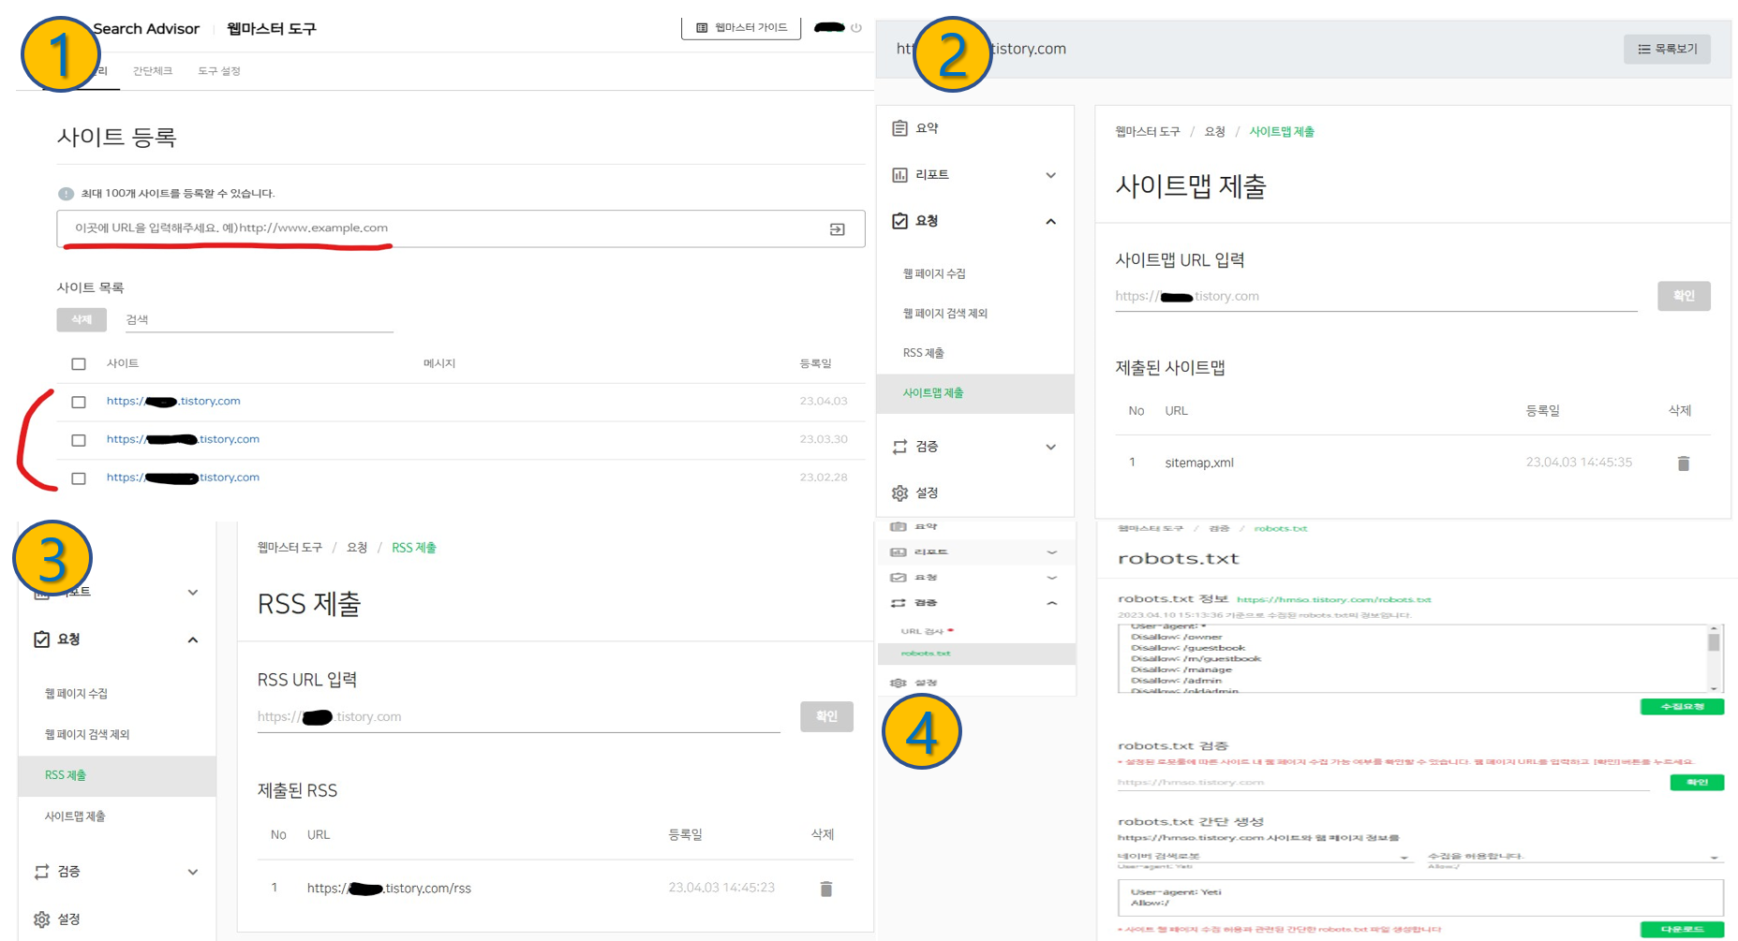Delete the submitted RSS with its trash icon
The image size is (1738, 941).
pyautogui.click(x=825, y=889)
